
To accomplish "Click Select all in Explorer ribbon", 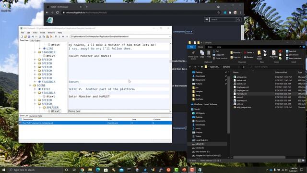I will [x=291, y=51].
